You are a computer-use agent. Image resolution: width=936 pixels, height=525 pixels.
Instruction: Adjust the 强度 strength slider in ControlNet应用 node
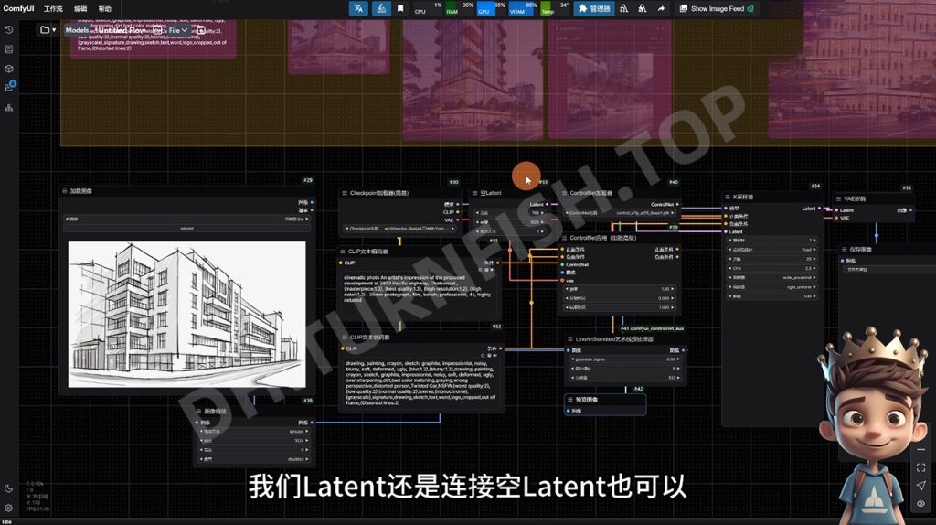(620, 288)
